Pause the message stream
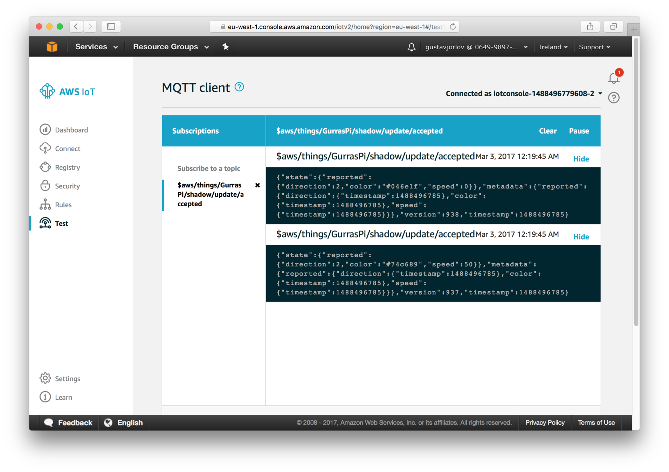This screenshot has height=472, width=669. point(579,131)
